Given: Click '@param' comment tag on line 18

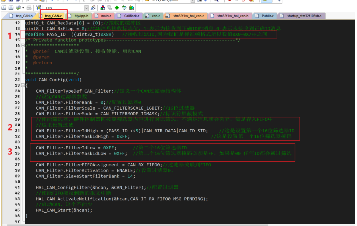Looking at the screenshot, I should 41,57.
